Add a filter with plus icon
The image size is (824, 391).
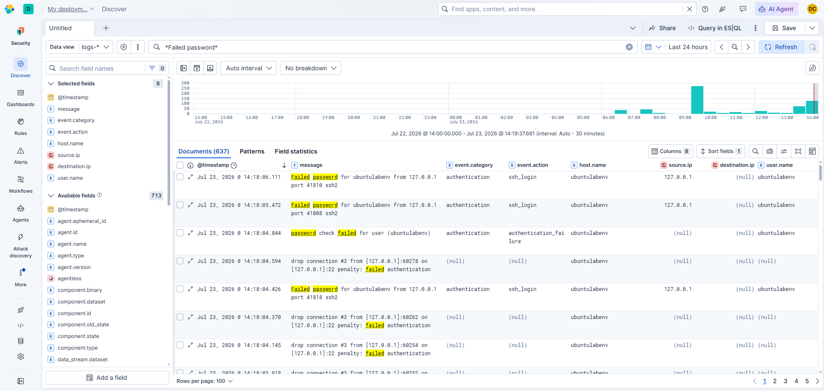tap(124, 47)
